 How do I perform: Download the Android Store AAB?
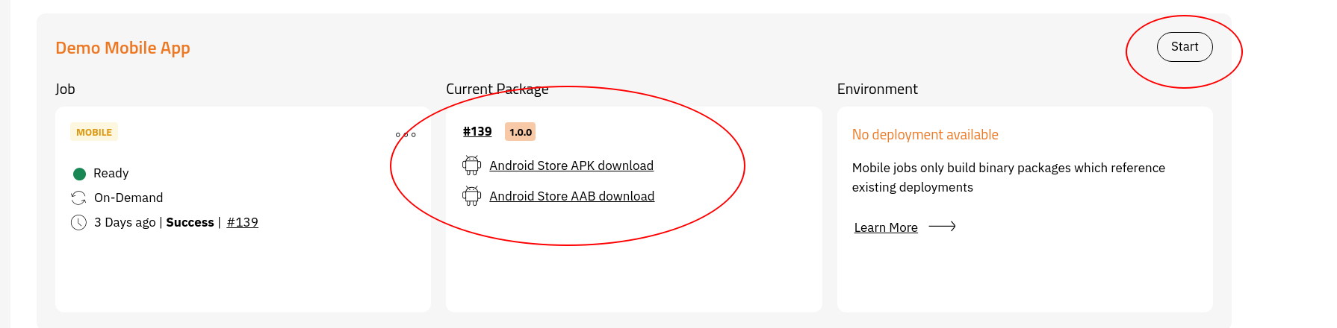coord(571,196)
